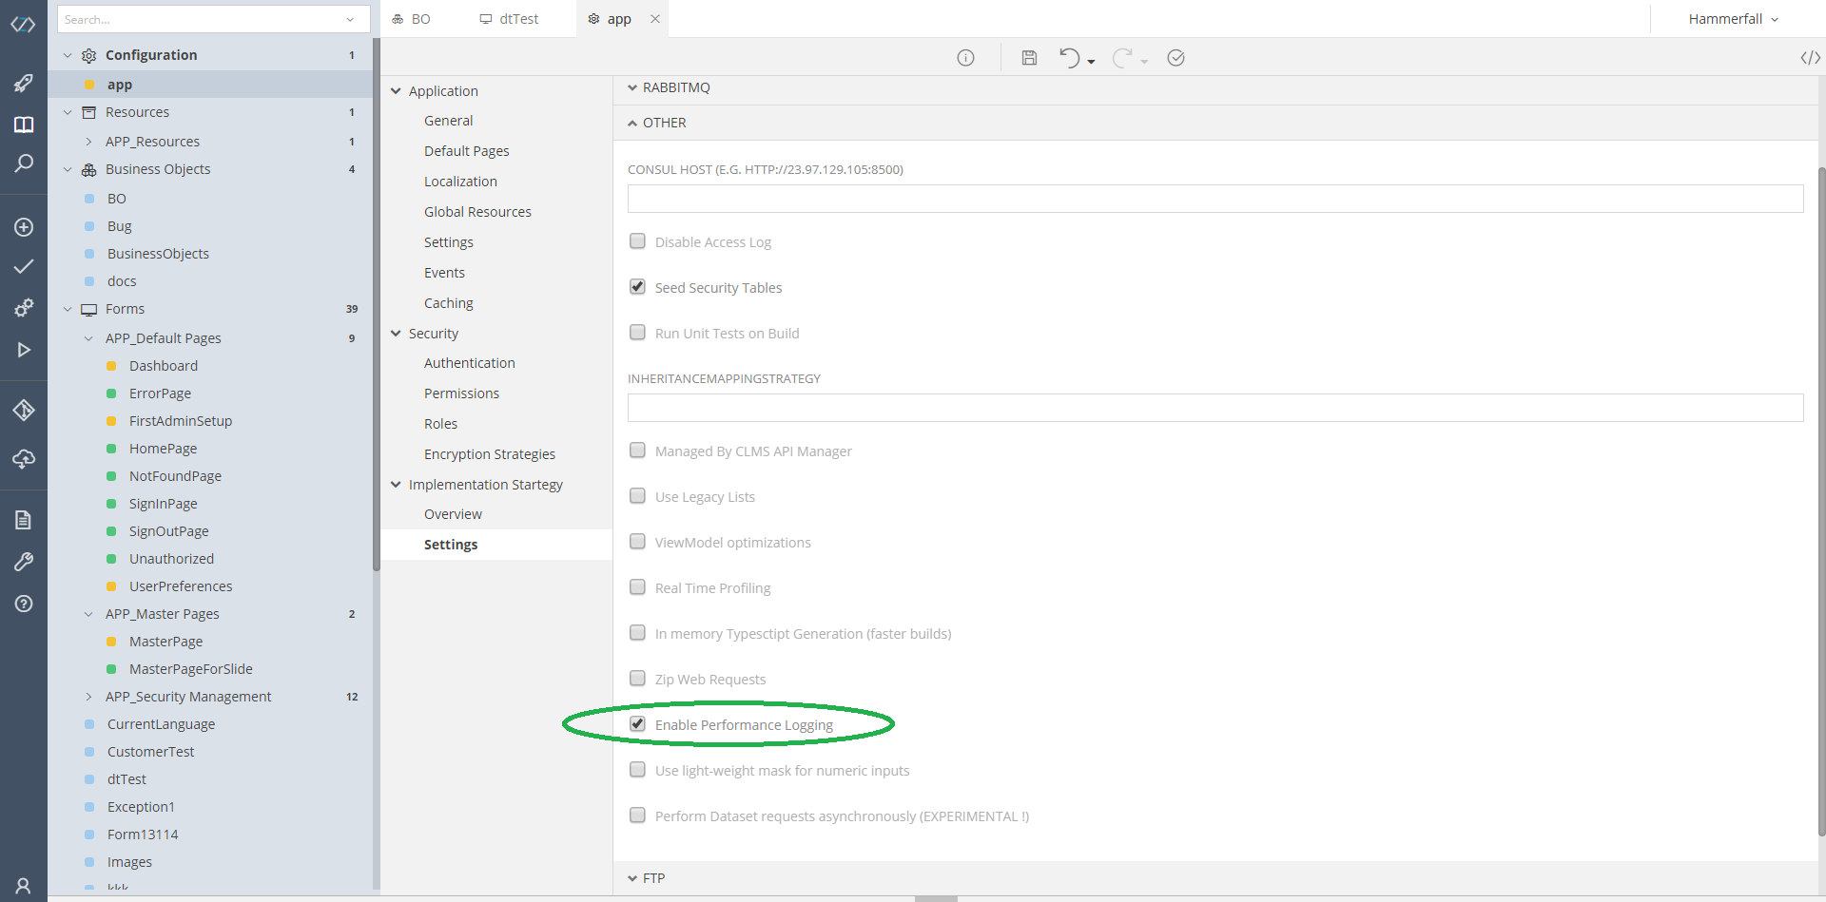The height and width of the screenshot is (902, 1826).
Task: Save the current model via disk icon
Action: click(1029, 58)
